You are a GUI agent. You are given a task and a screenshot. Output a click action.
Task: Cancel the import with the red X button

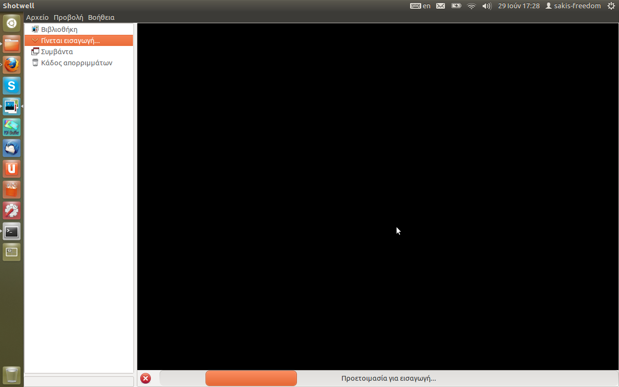[x=145, y=378]
